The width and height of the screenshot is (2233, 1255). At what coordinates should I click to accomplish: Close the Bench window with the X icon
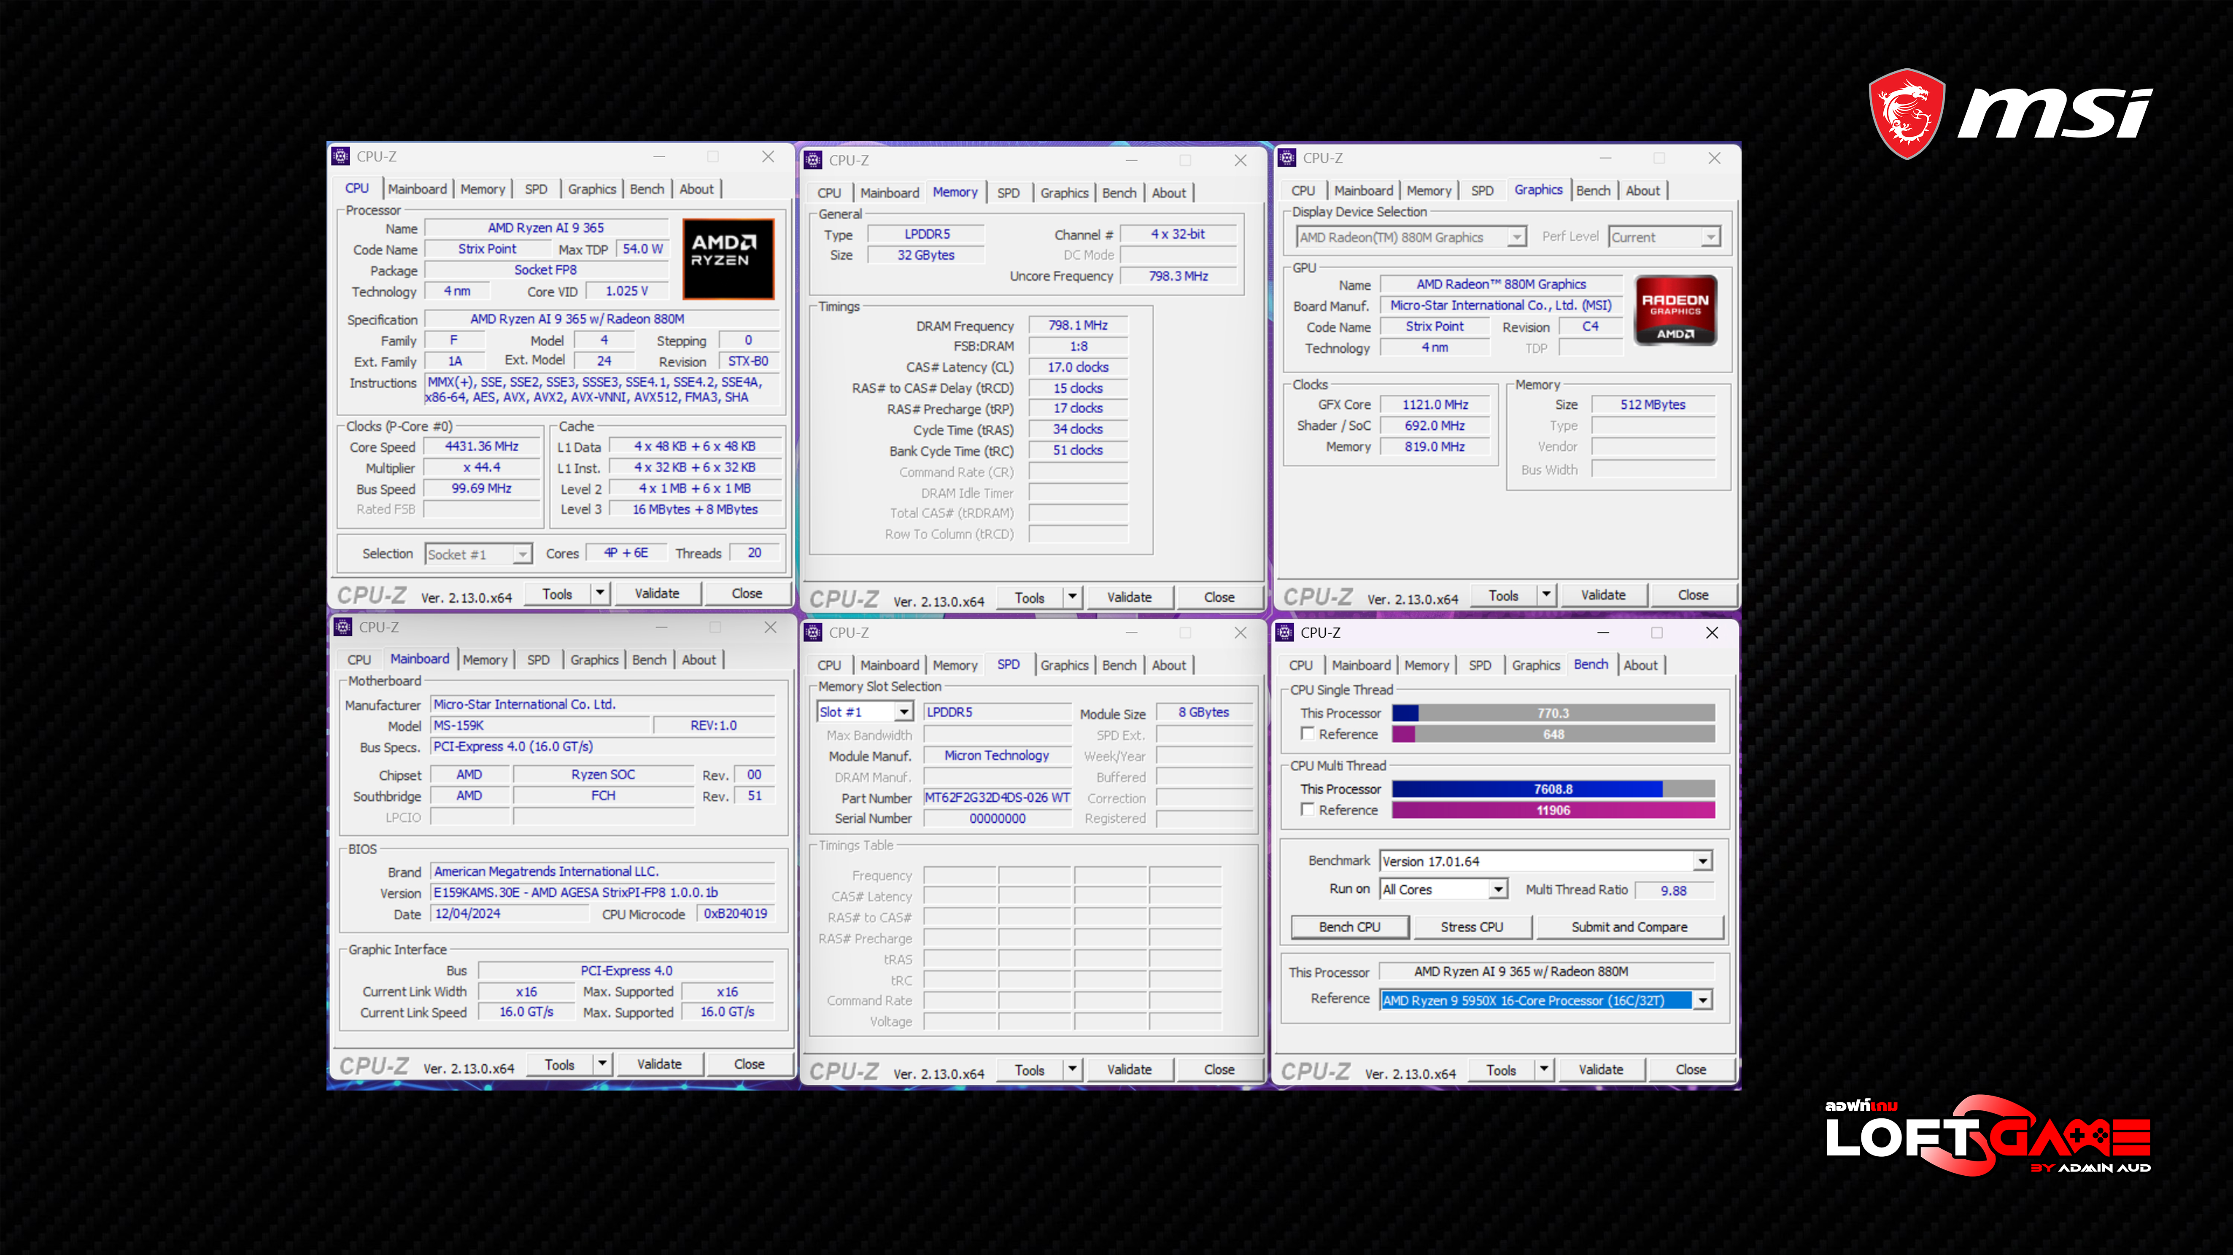coord(1712,633)
